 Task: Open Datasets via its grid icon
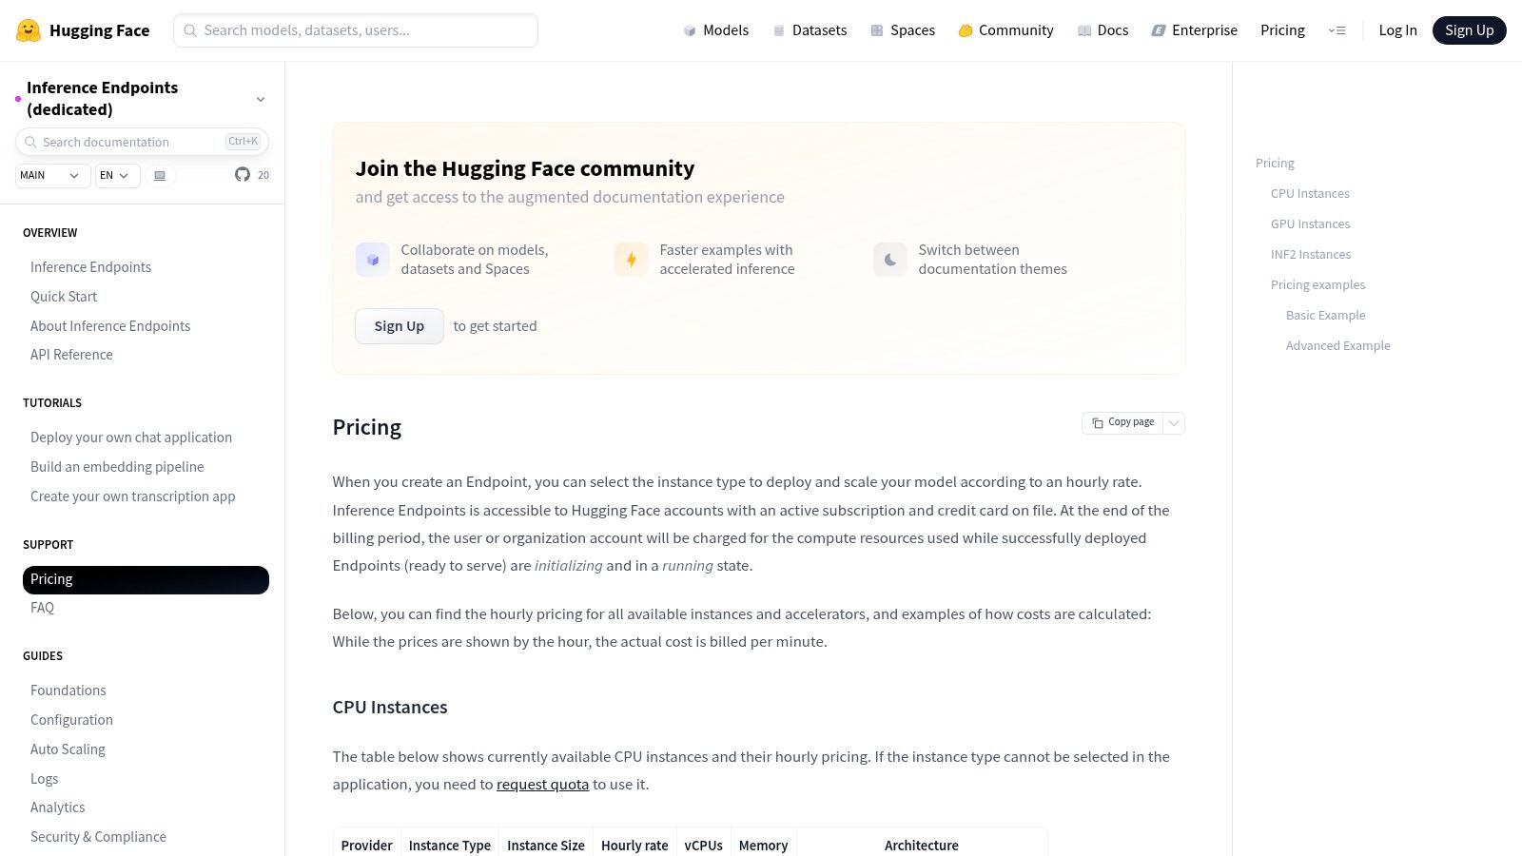776,29
